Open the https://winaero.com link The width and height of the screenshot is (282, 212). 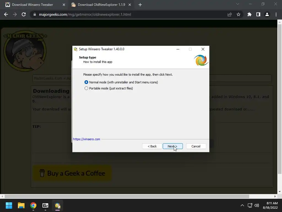pos(86,139)
